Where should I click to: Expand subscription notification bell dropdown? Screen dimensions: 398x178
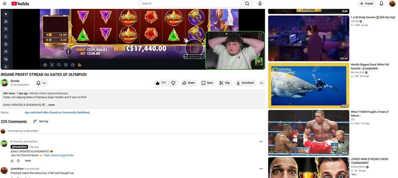pos(41,83)
